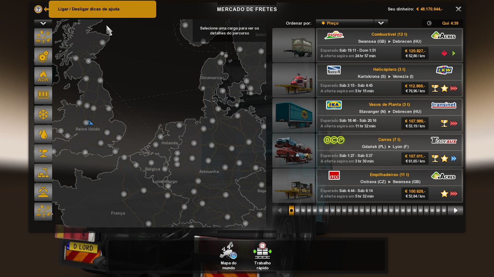The width and height of the screenshot is (494, 277).
Task: Click the star icon in Empilhadeiras job
Action: (x=444, y=194)
